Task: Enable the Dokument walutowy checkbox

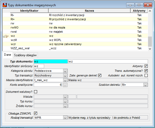Action: click(36, 92)
